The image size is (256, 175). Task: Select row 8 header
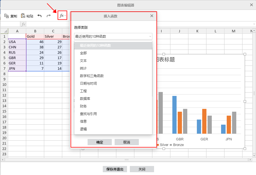[x=5, y=74]
